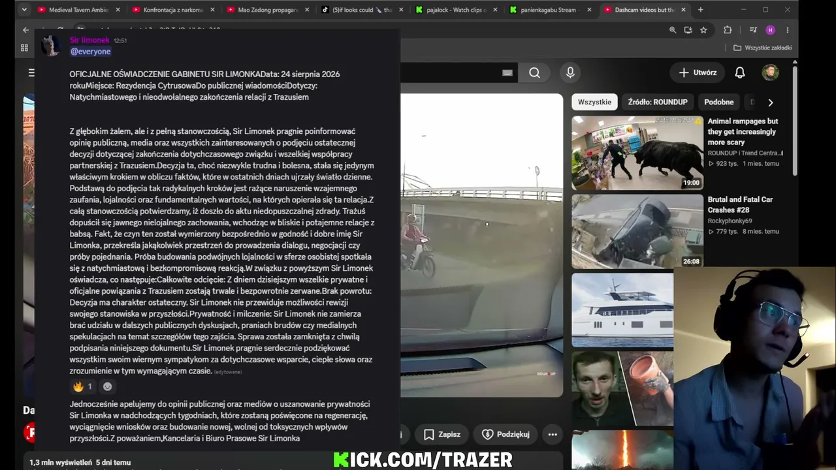Click the on-screen keyboard icon in YouTube search
The image size is (836, 470).
507,72
